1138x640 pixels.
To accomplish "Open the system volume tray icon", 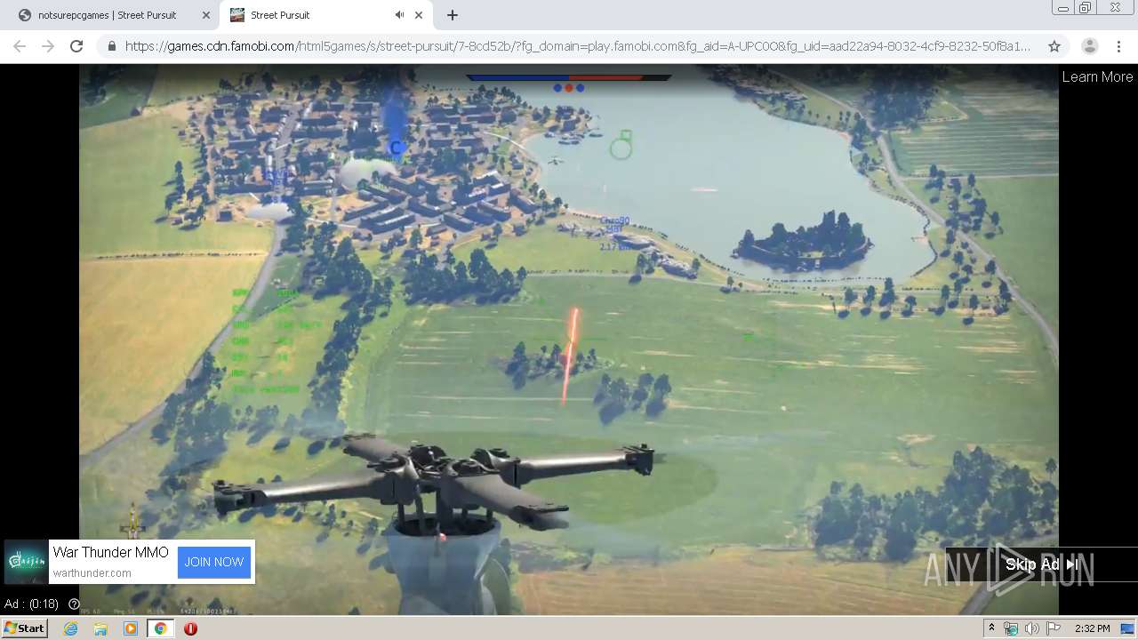I will click(x=1031, y=628).
